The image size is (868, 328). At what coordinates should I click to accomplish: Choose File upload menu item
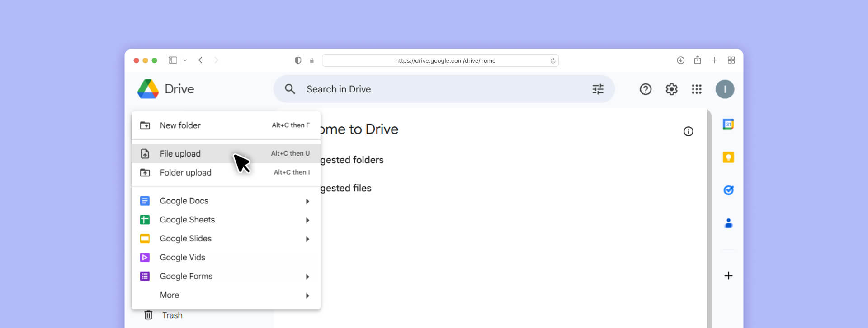(x=226, y=153)
